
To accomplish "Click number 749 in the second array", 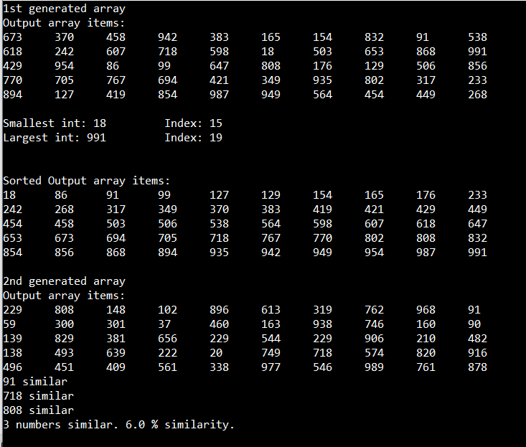I will pyautogui.click(x=271, y=353).
